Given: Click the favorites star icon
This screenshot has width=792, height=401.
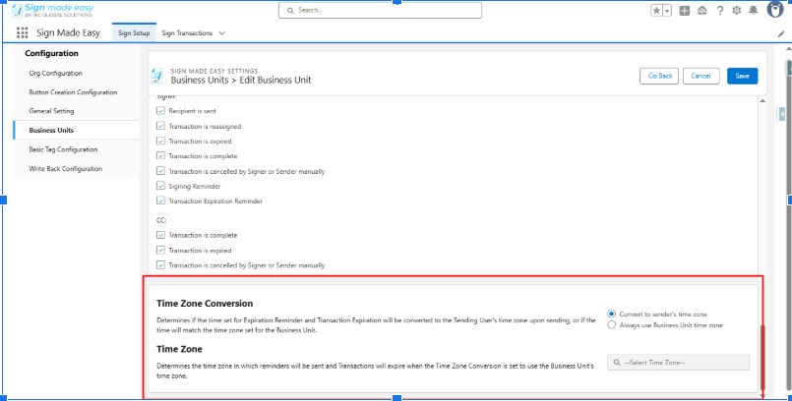Looking at the screenshot, I should (x=656, y=11).
